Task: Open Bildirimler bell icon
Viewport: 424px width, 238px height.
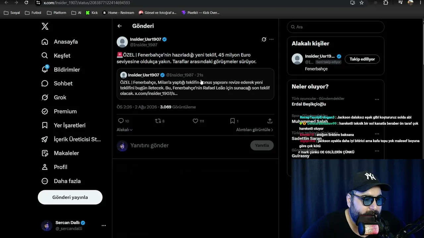Action: [45, 69]
